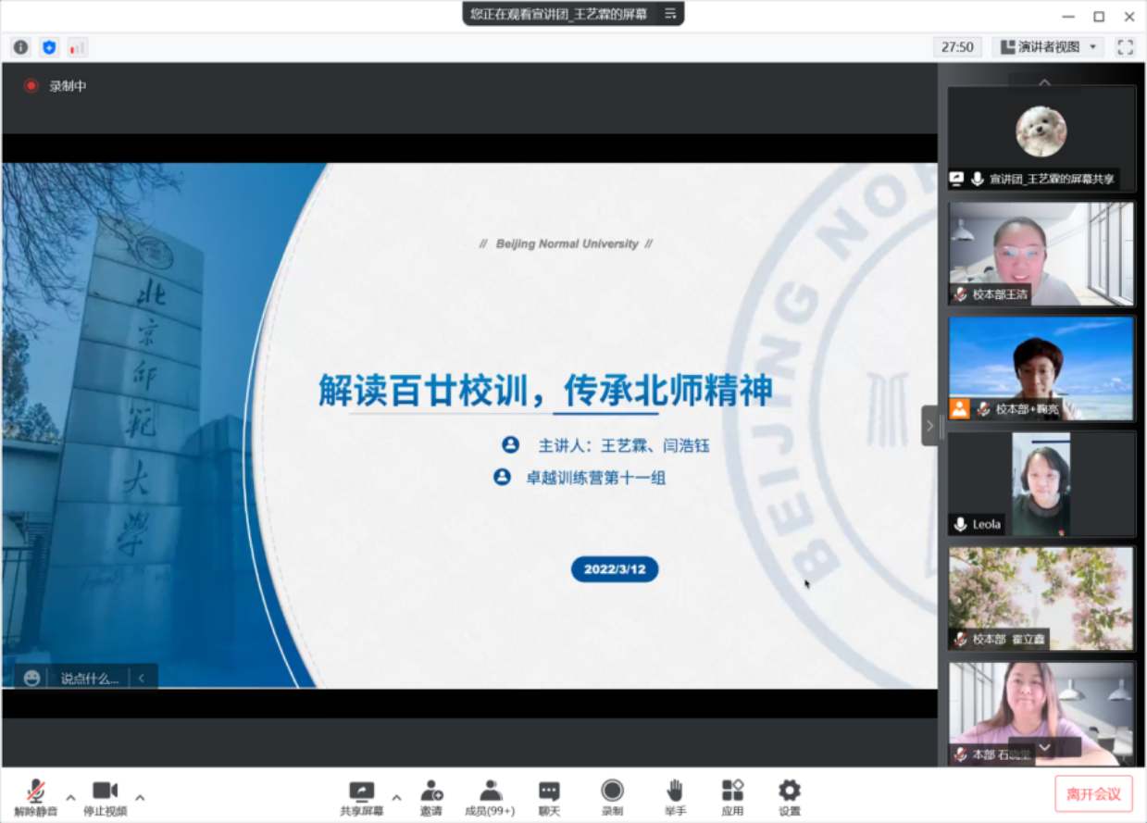Click the meeting info icon
Image resolution: width=1147 pixels, height=823 pixels.
[x=20, y=47]
